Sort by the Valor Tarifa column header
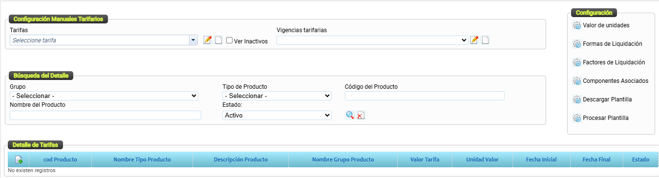 (425, 159)
